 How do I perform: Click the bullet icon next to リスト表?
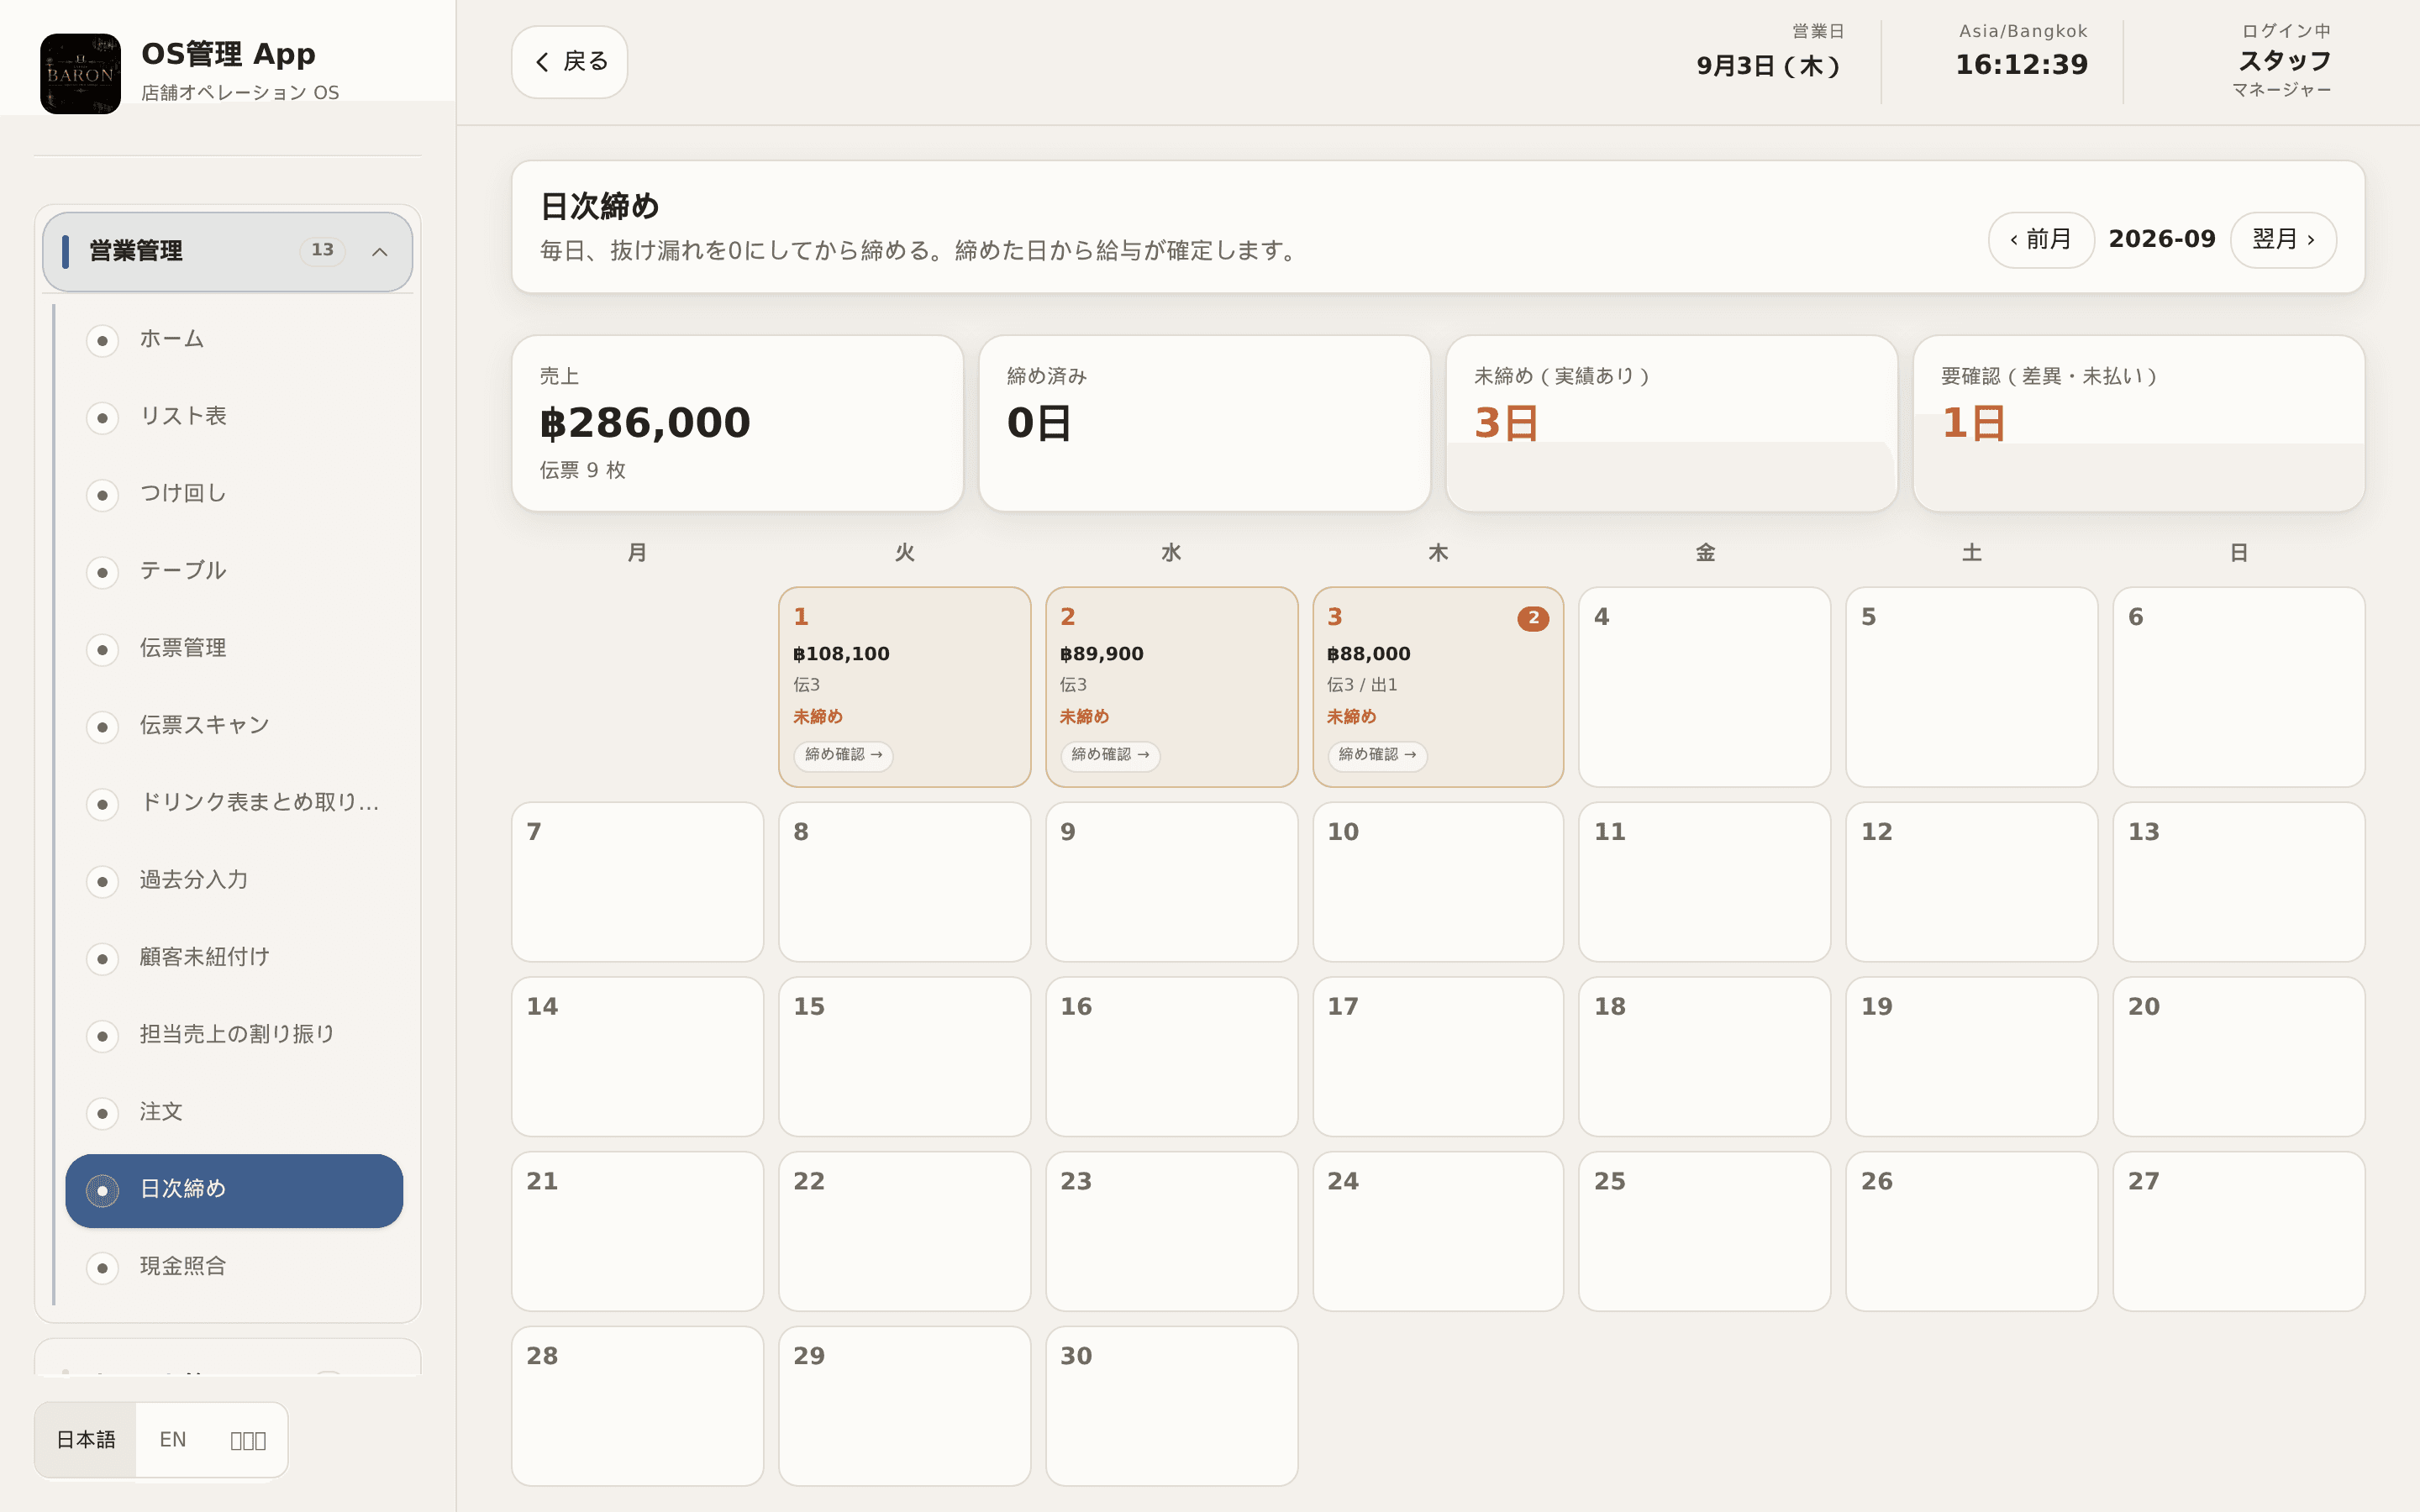[x=102, y=418]
